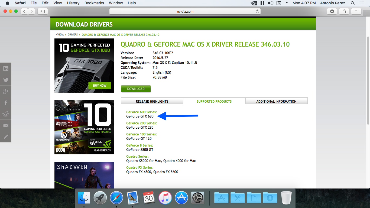
Task: Open the Help menu
Action: click(132, 3)
